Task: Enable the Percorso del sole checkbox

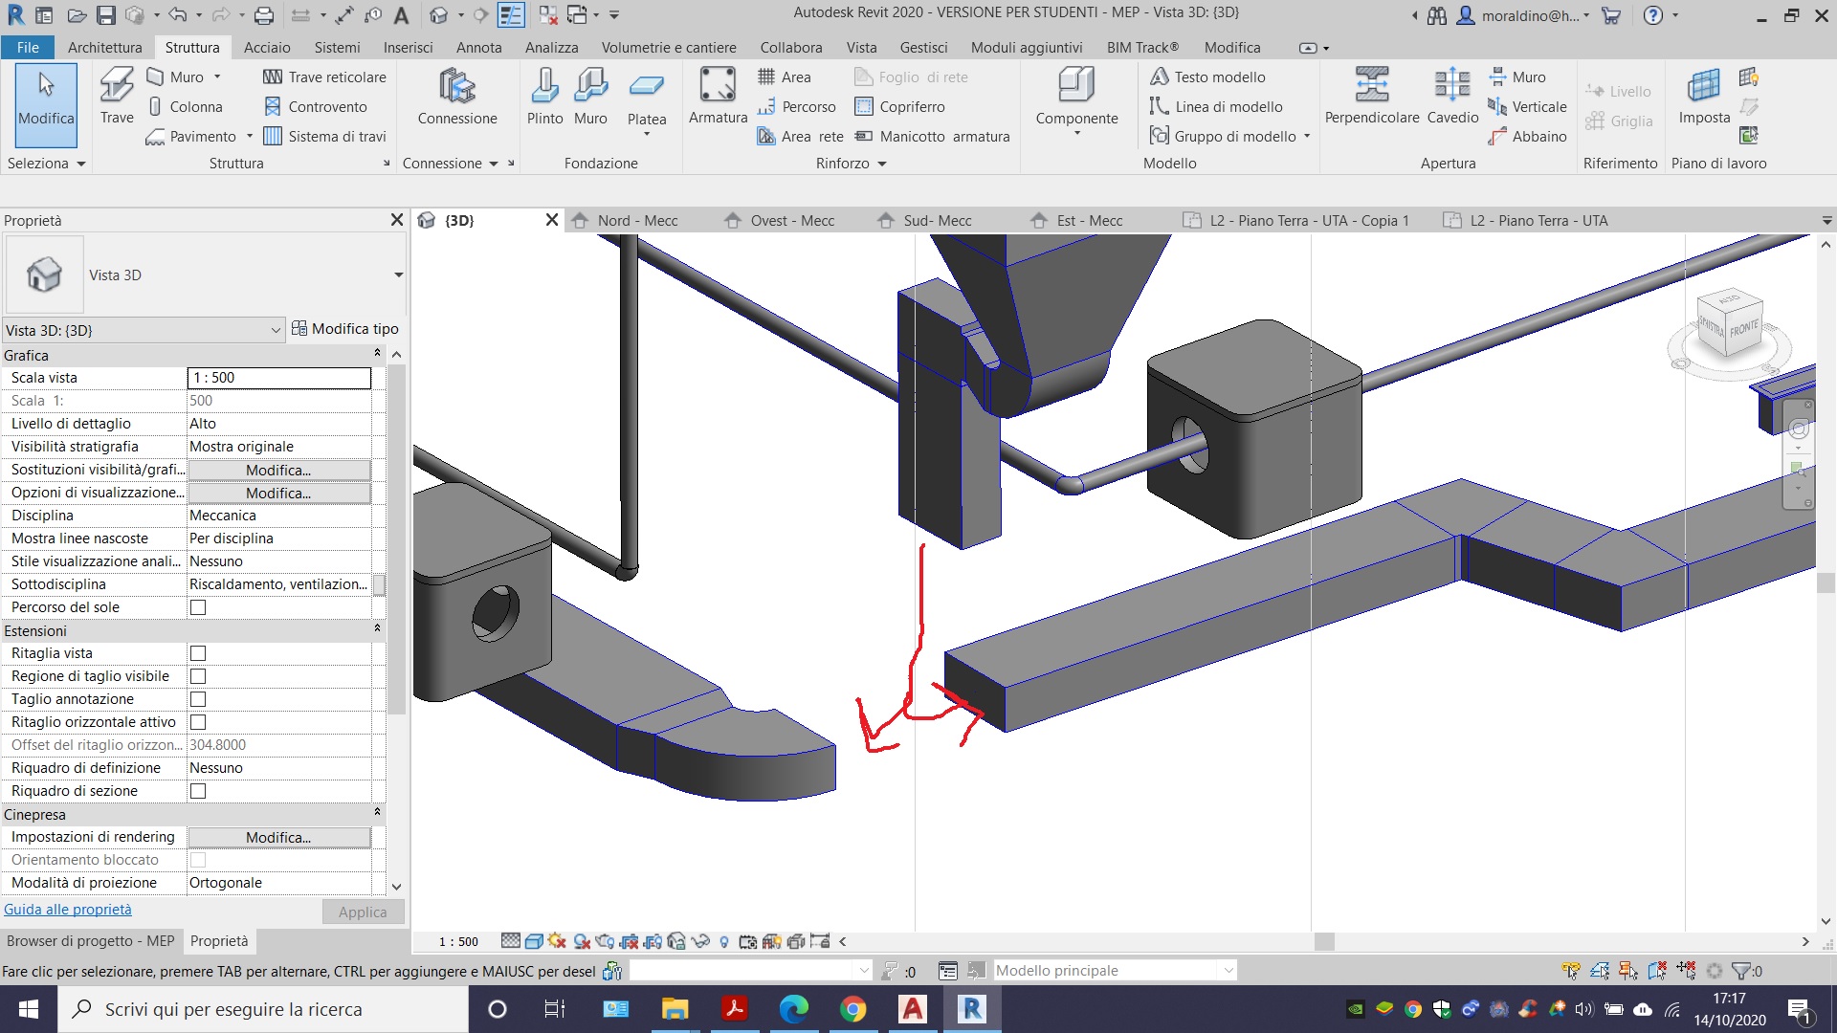Action: point(198,607)
